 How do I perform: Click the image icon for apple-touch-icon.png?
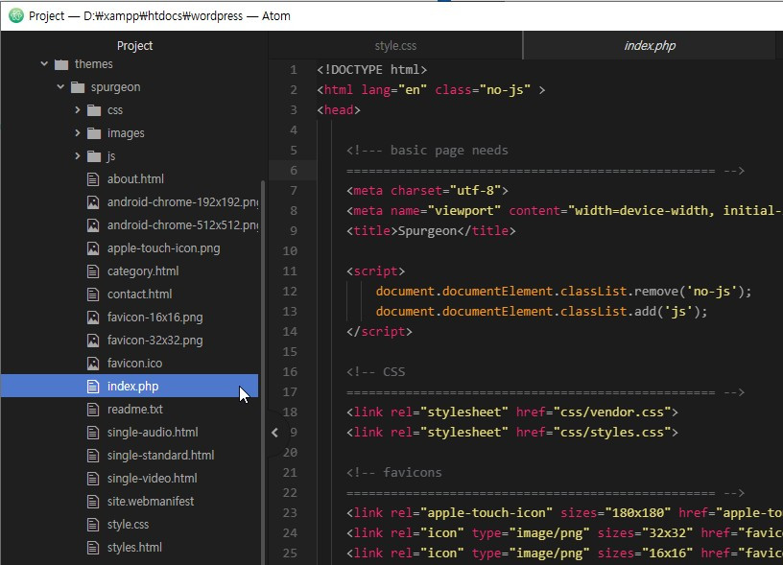click(x=93, y=248)
